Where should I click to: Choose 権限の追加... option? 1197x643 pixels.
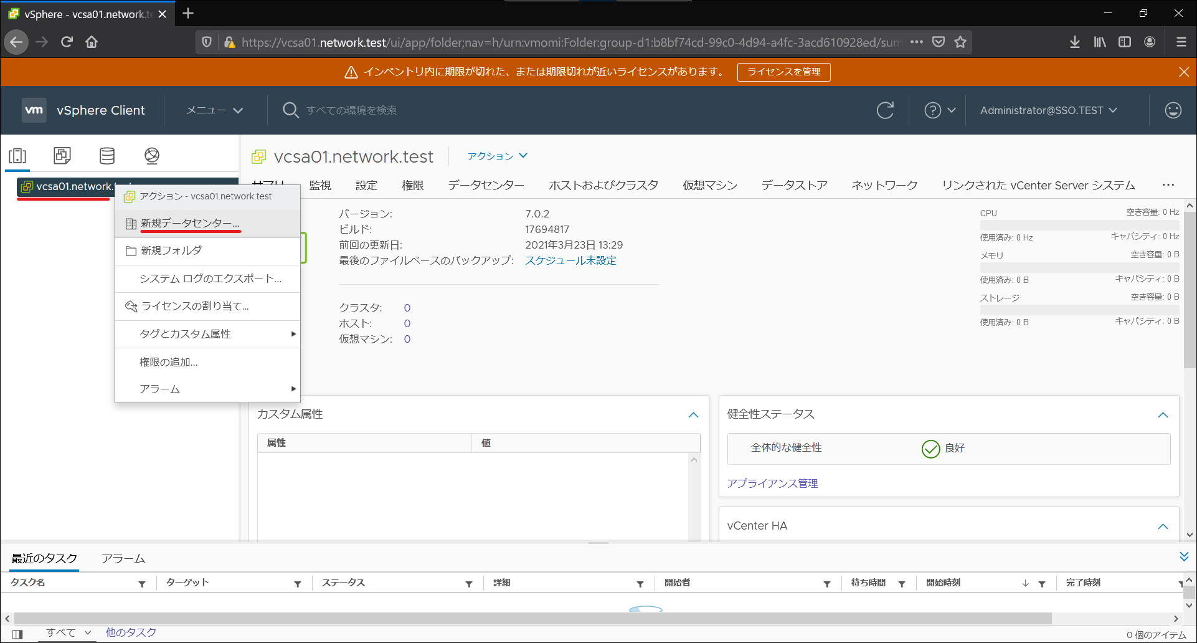(x=207, y=362)
